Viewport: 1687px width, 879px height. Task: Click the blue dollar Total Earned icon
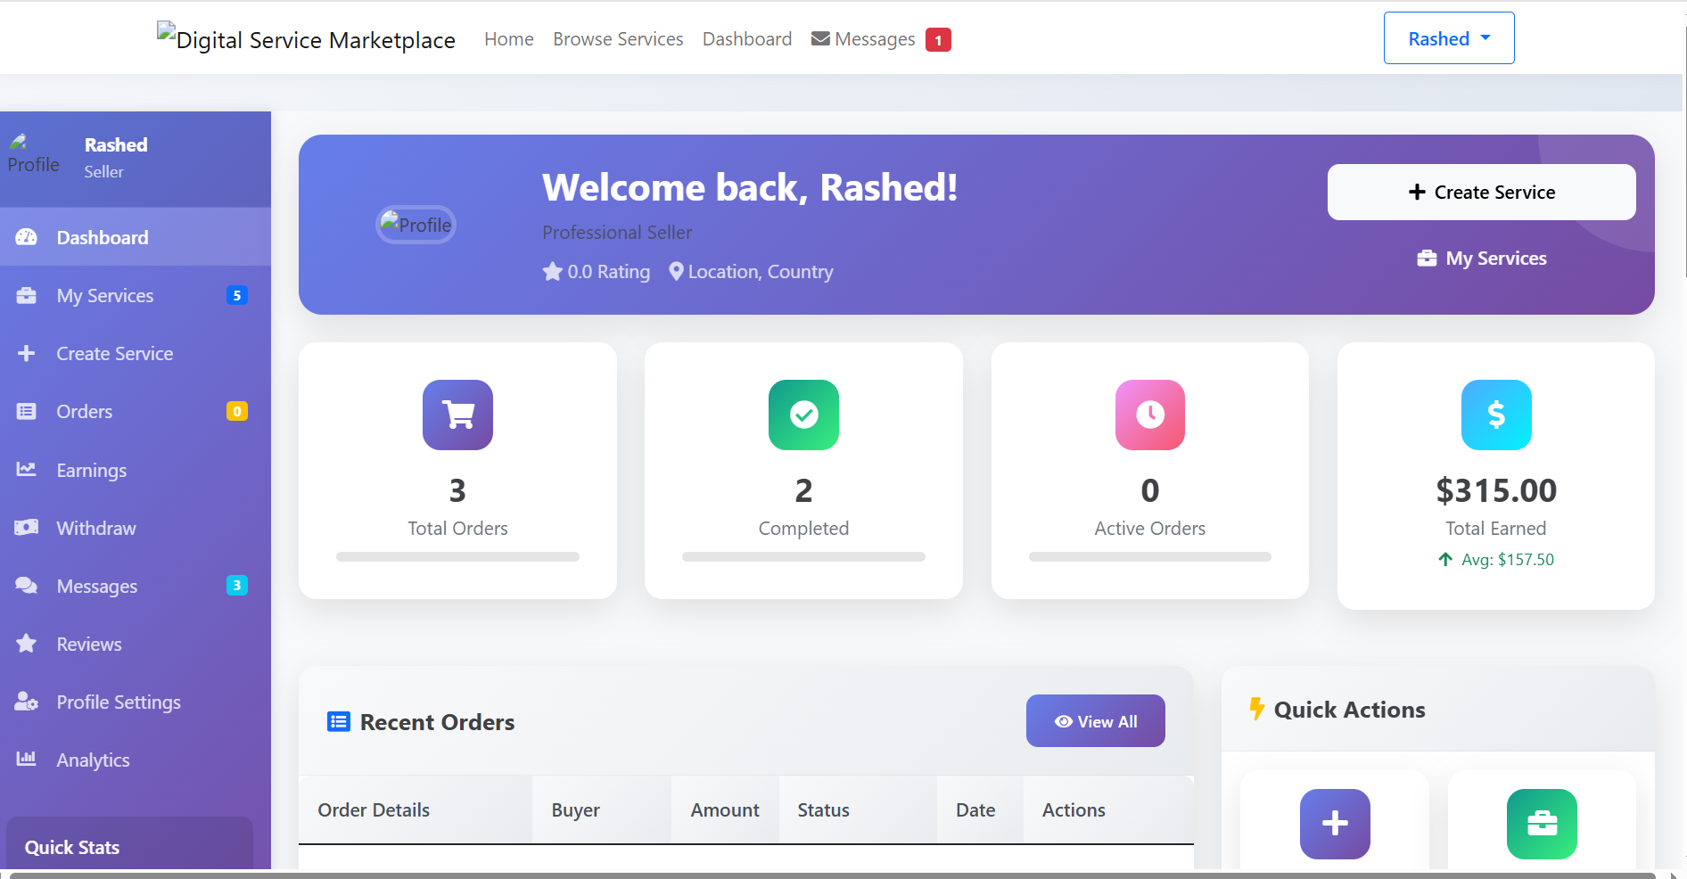click(1495, 415)
